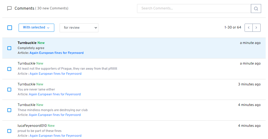Click the Comments speech bubble icon
Image resolution: width=268 pixels, height=139 pixels.
tap(9, 8)
